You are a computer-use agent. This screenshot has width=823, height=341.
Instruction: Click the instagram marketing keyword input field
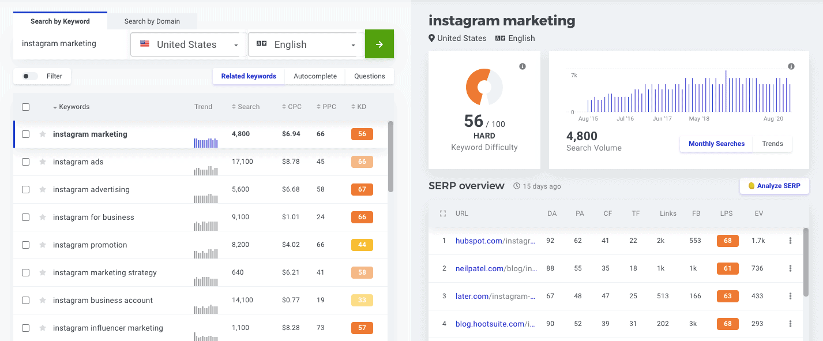click(x=69, y=44)
